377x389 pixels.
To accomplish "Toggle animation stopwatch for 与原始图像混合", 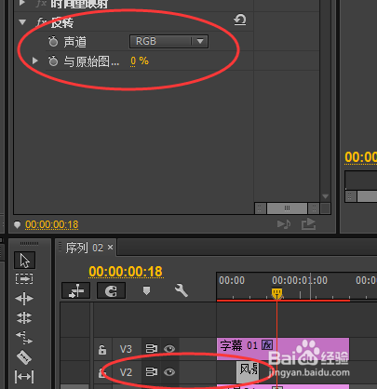I will point(53,60).
